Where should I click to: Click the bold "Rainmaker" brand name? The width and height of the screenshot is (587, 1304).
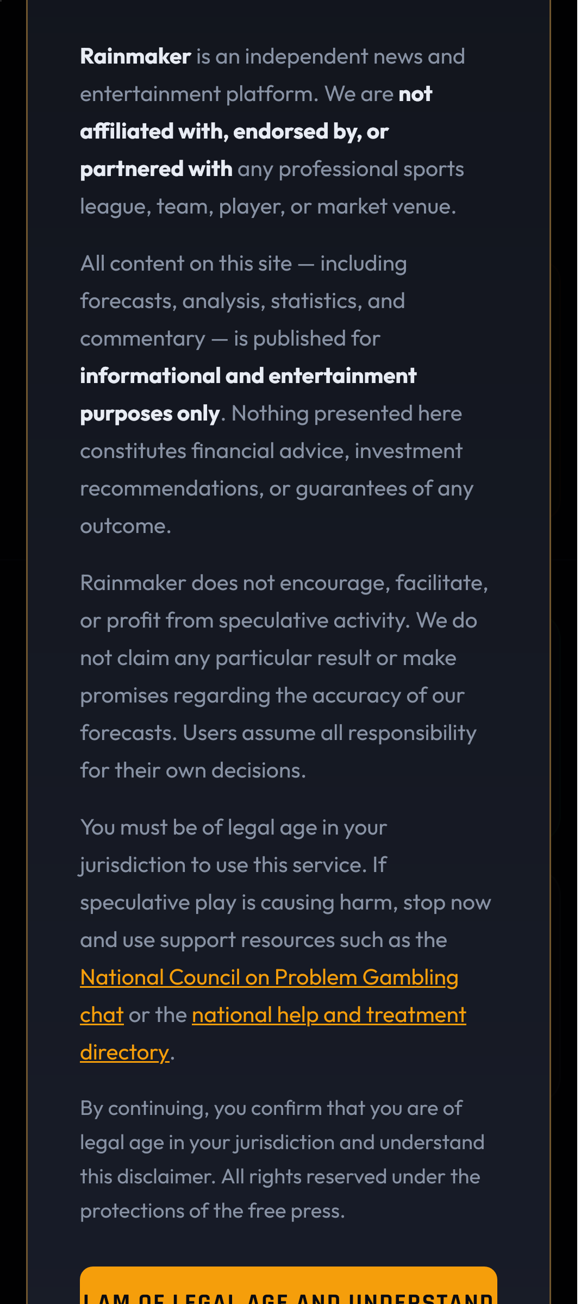pyautogui.click(x=135, y=57)
